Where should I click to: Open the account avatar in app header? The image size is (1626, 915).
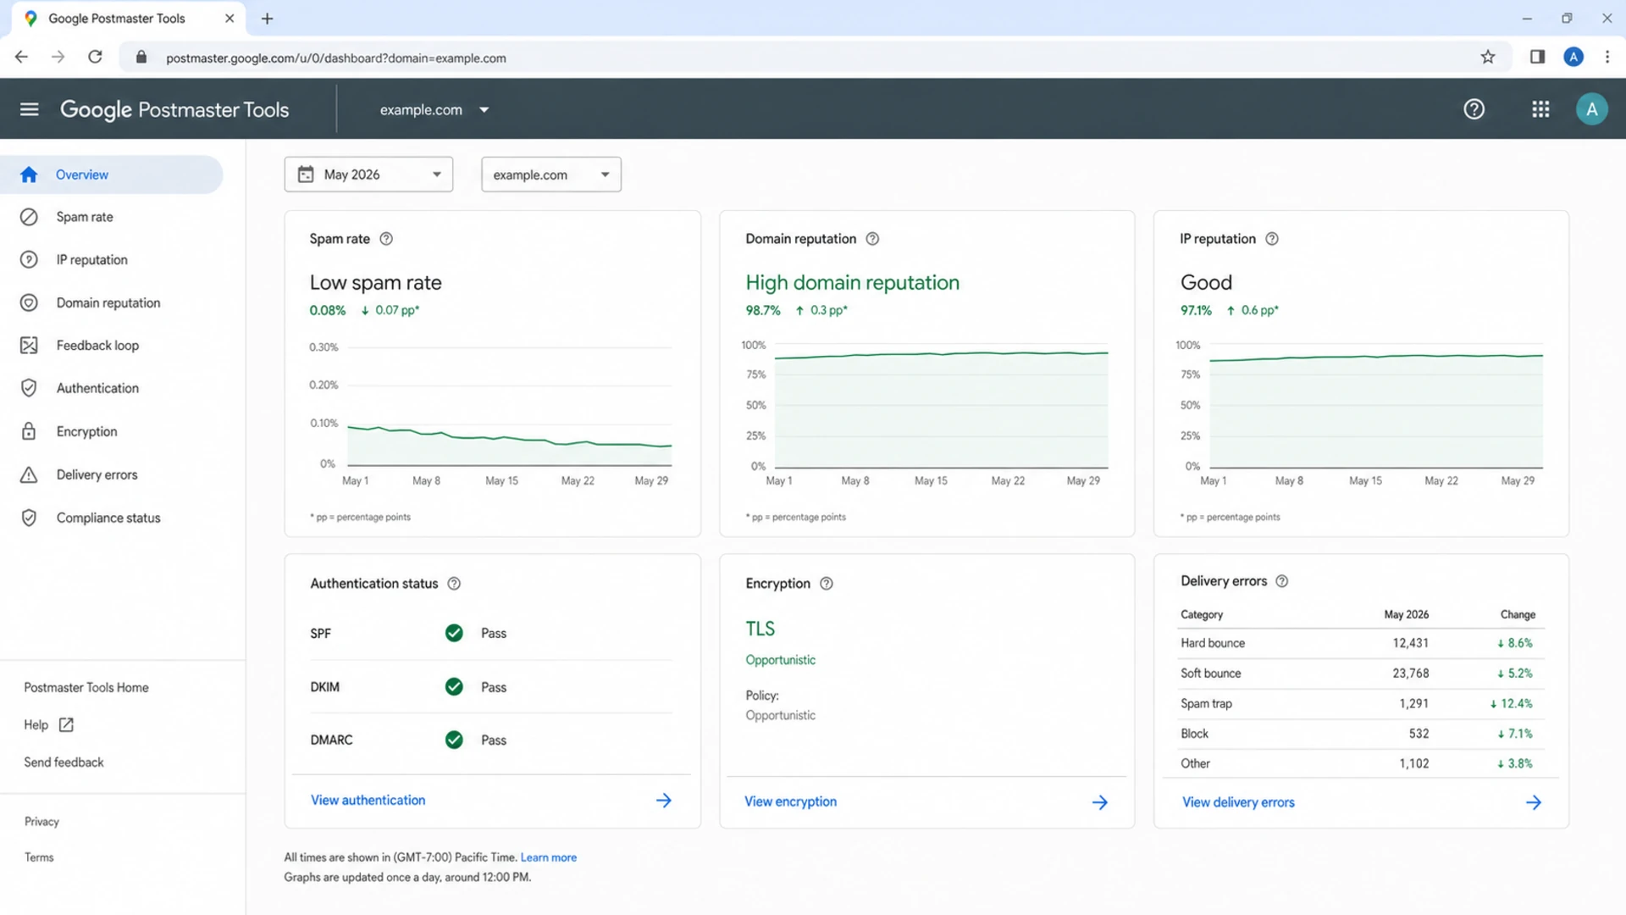pos(1591,109)
